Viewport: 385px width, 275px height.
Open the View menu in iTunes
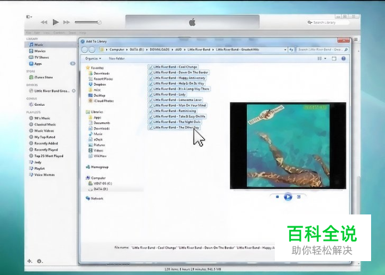[46, 33]
